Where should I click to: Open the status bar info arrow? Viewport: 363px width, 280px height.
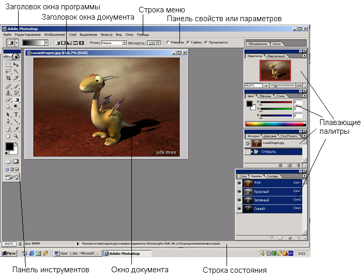[x=78, y=243]
